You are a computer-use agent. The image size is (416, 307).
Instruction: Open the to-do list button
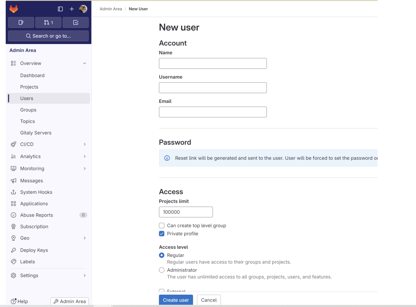coord(76,23)
